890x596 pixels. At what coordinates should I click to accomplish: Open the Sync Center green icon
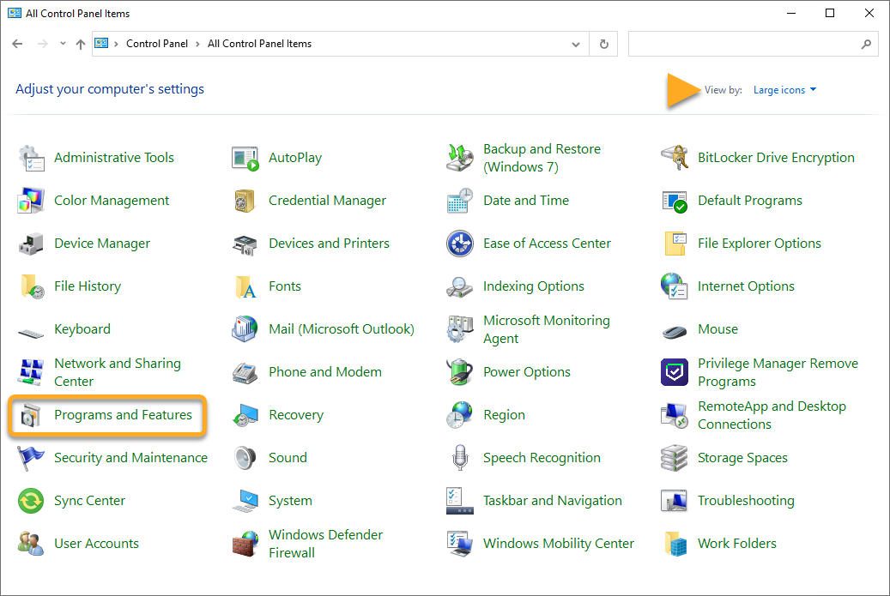pos(31,501)
